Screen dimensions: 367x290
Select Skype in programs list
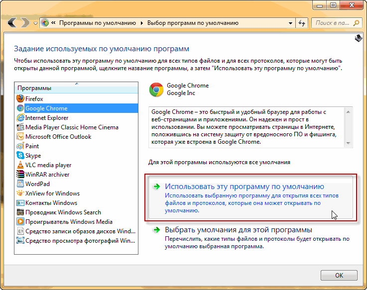click(76, 156)
